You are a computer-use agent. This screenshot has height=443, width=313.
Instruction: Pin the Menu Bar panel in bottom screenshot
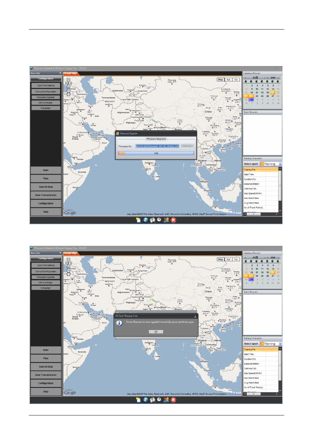[x=60, y=253]
